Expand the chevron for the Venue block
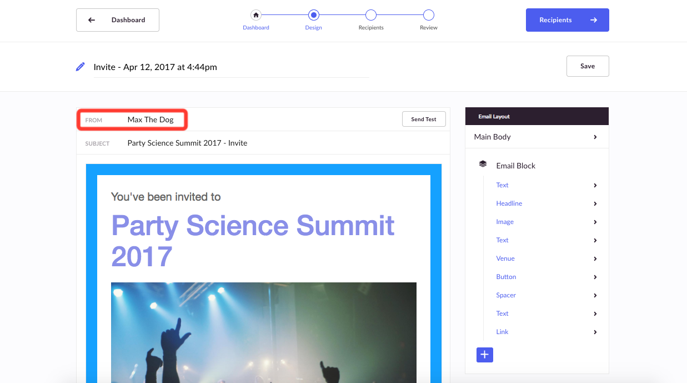Screen dimensions: 687x383 tap(595, 258)
